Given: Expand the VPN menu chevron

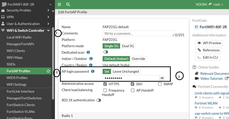Looking at the screenshot, I should [x=48, y=17].
